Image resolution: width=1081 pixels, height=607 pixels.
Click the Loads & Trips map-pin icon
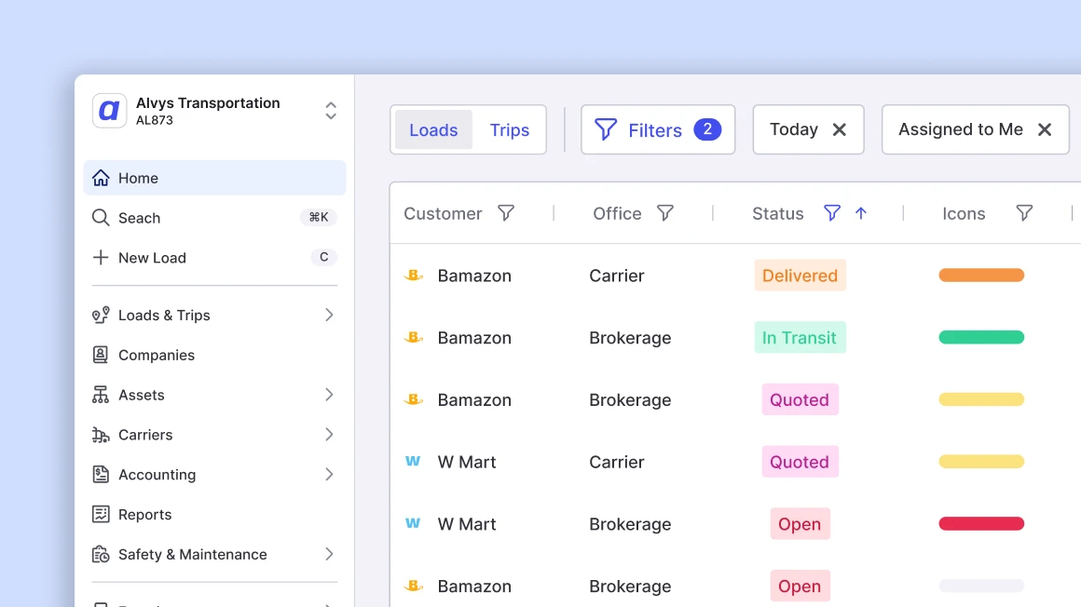[101, 315]
